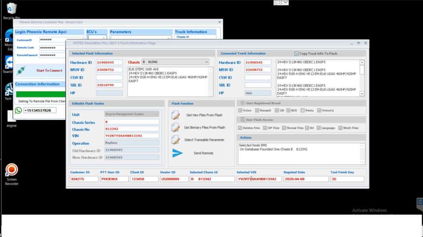Click Start To Connect button

tap(40, 70)
